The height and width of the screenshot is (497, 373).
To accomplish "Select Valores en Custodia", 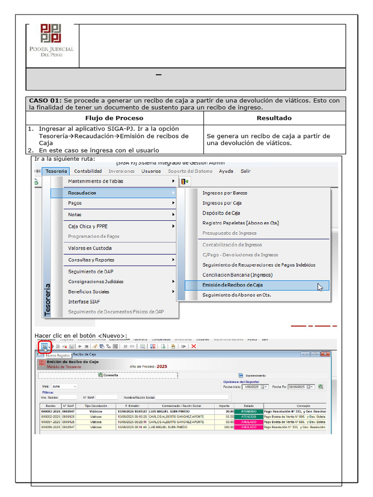I will pos(90,248).
